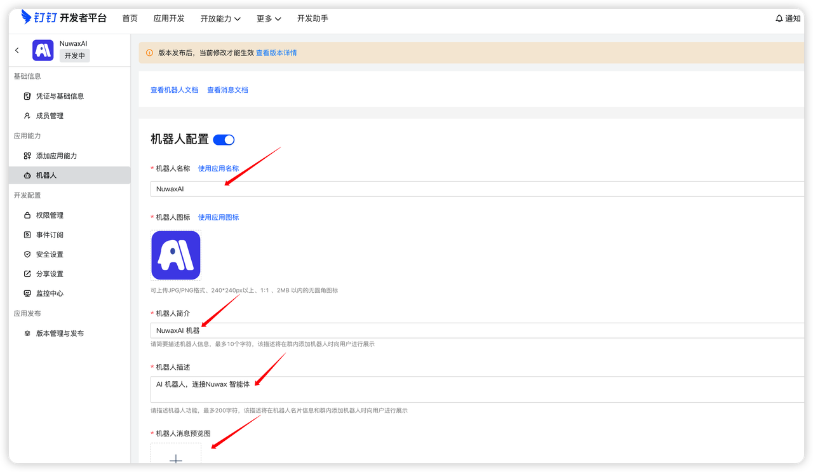813x472 pixels.
Task: Click the 开发配置 section heading
Action: [x=27, y=196]
